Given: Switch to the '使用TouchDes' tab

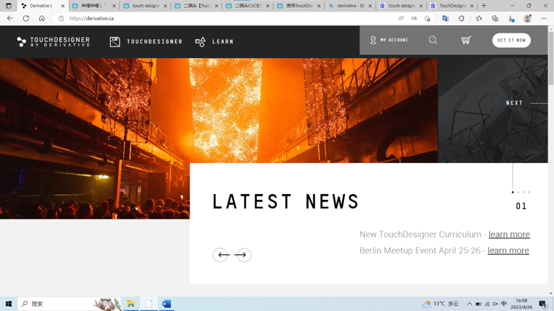Looking at the screenshot, I should point(298,6).
